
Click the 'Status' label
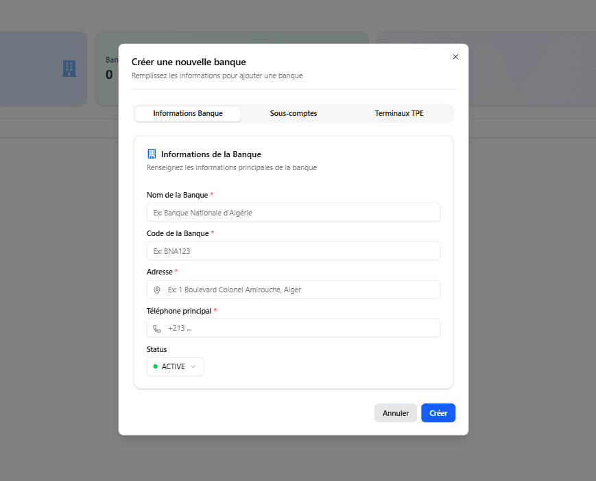click(x=156, y=349)
